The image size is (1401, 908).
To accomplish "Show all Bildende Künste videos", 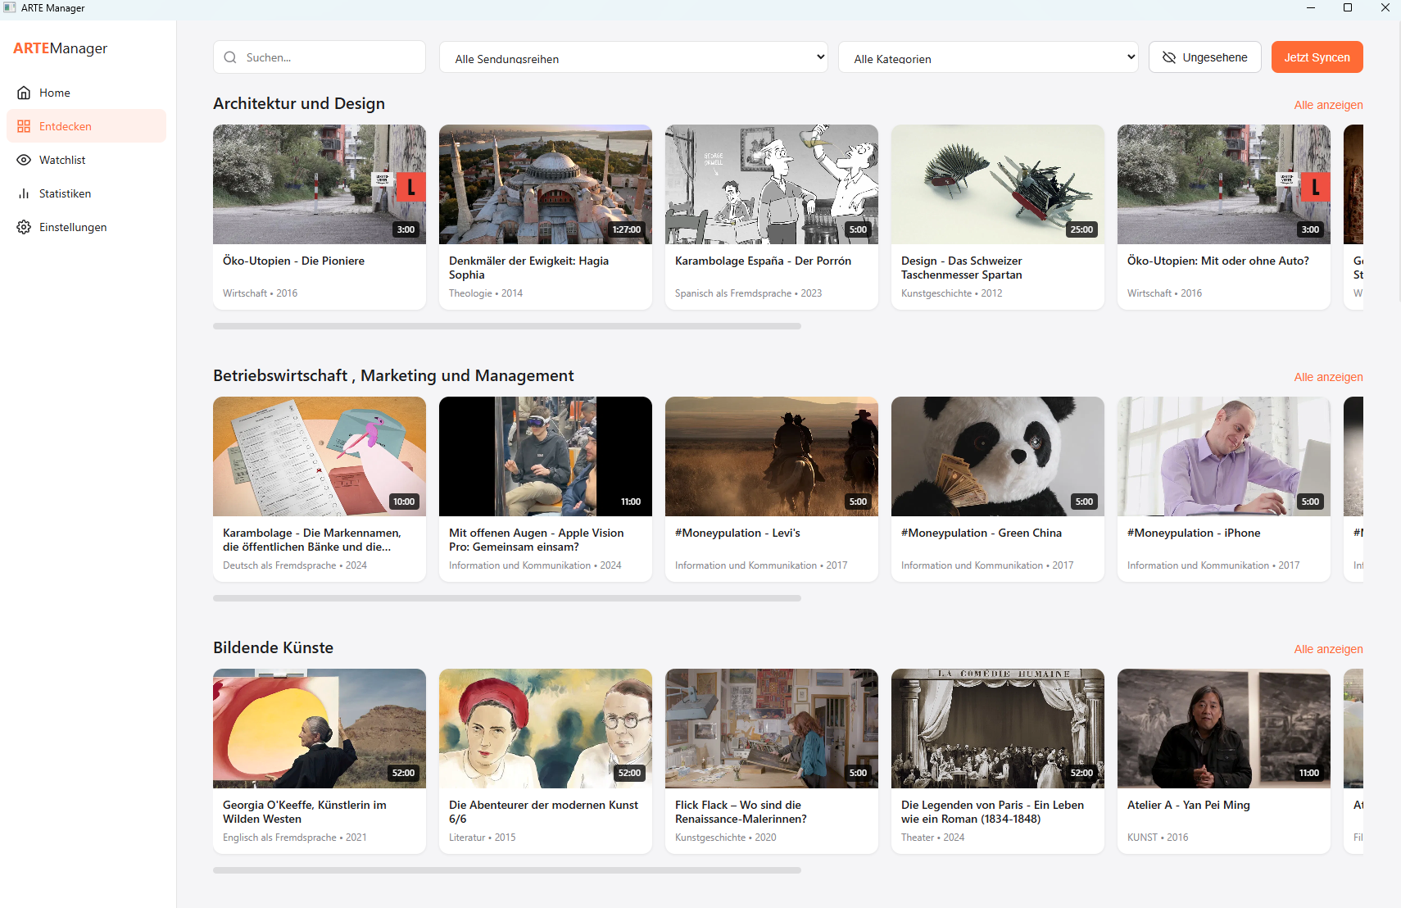I will coord(1328,649).
